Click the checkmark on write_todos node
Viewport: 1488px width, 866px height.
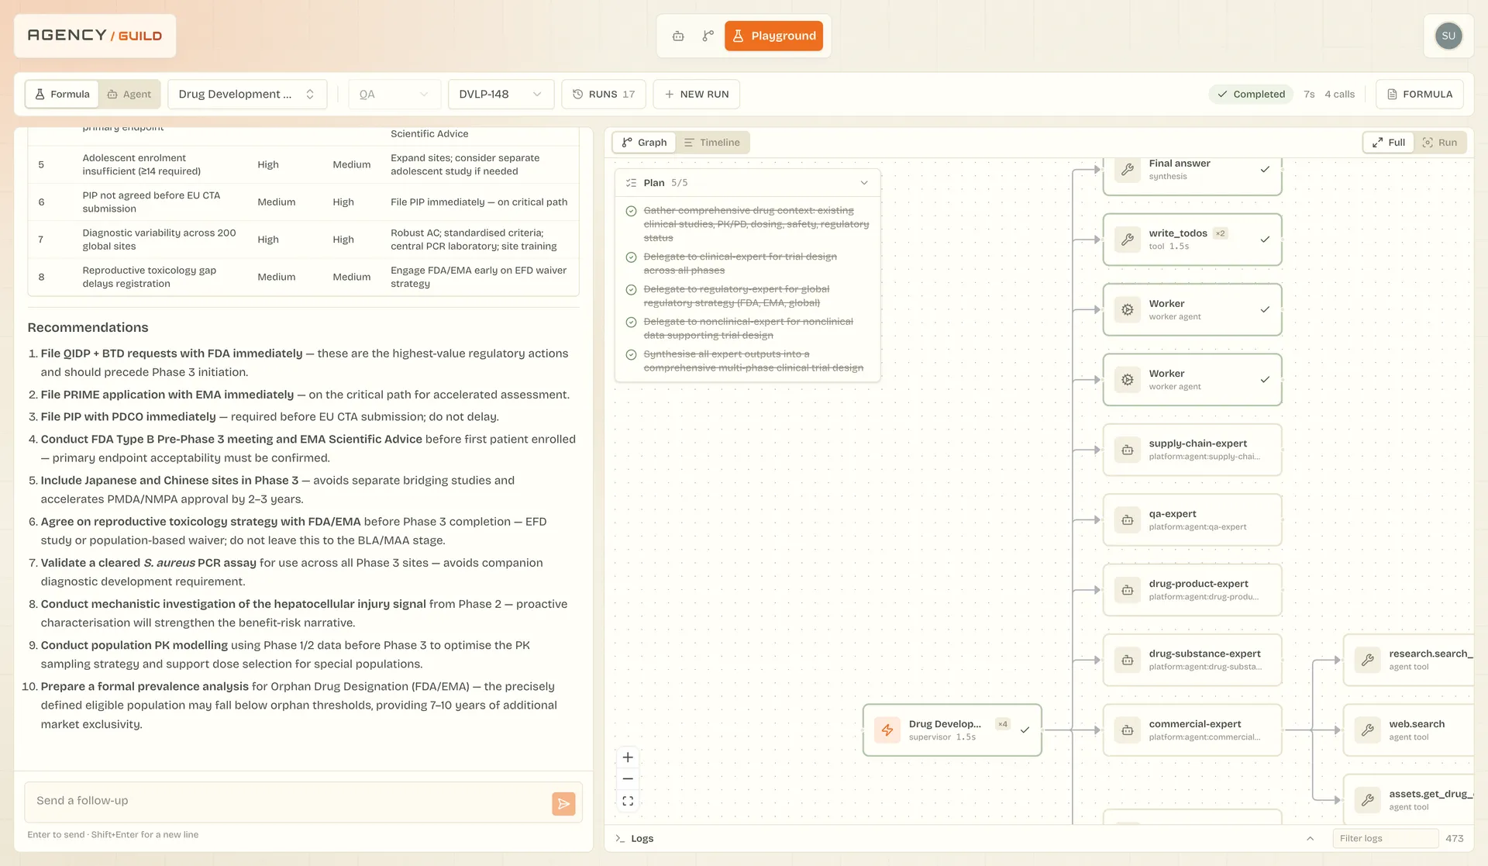pos(1265,240)
